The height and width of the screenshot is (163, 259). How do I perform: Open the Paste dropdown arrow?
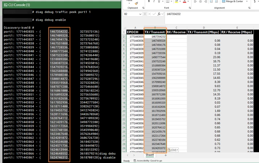tap(129, 3)
